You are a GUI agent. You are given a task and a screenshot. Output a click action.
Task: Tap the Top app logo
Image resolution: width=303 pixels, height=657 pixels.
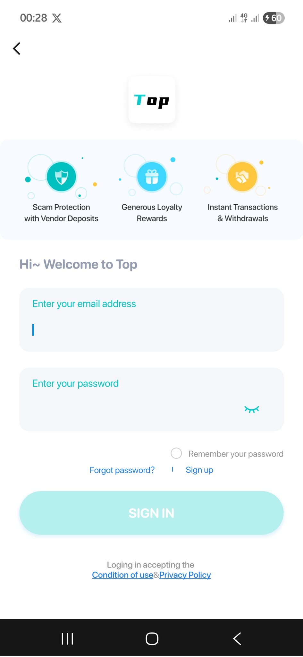[x=152, y=100]
